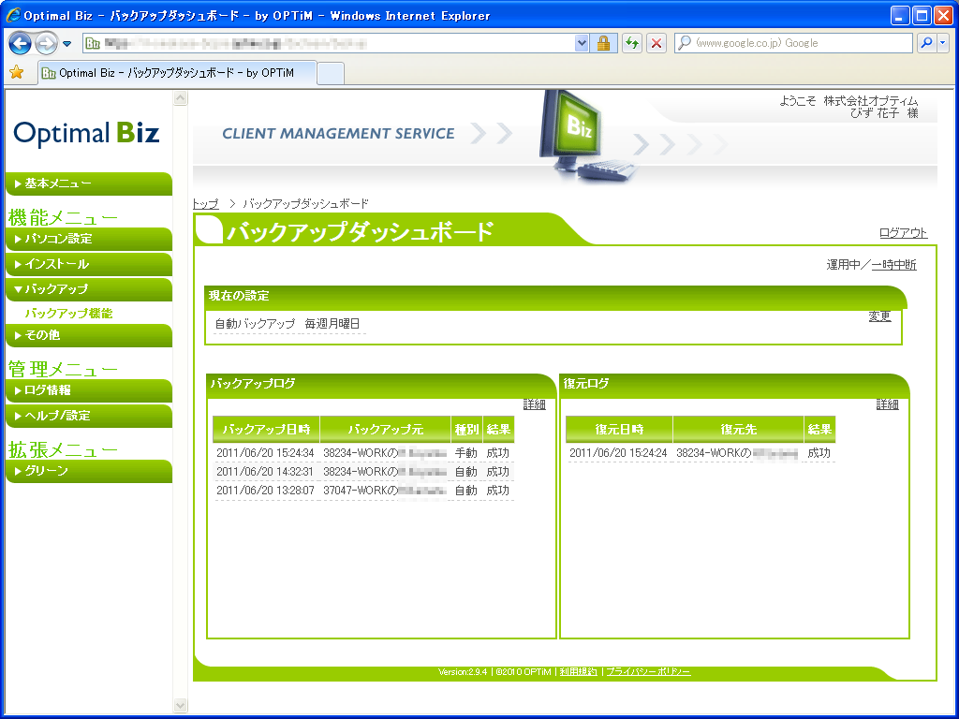Click the 変更 link in current settings

tap(879, 316)
